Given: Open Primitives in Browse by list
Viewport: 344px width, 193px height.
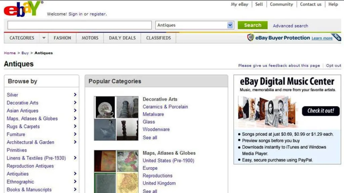Looking at the screenshot, I should click(17, 150).
